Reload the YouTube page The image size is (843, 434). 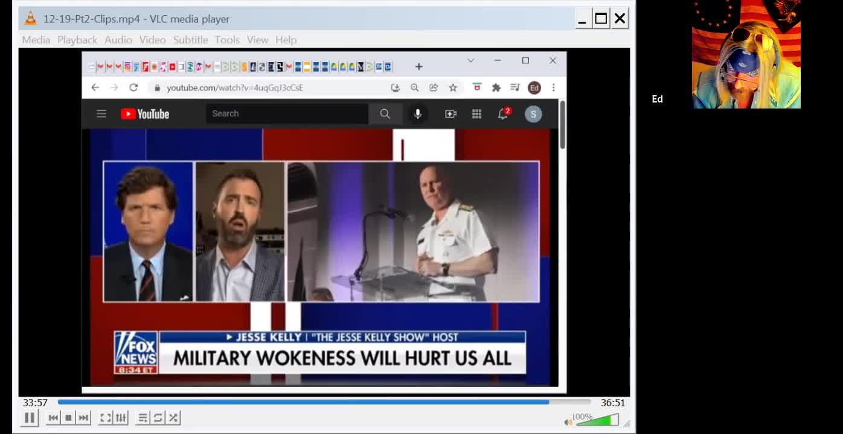tap(133, 87)
